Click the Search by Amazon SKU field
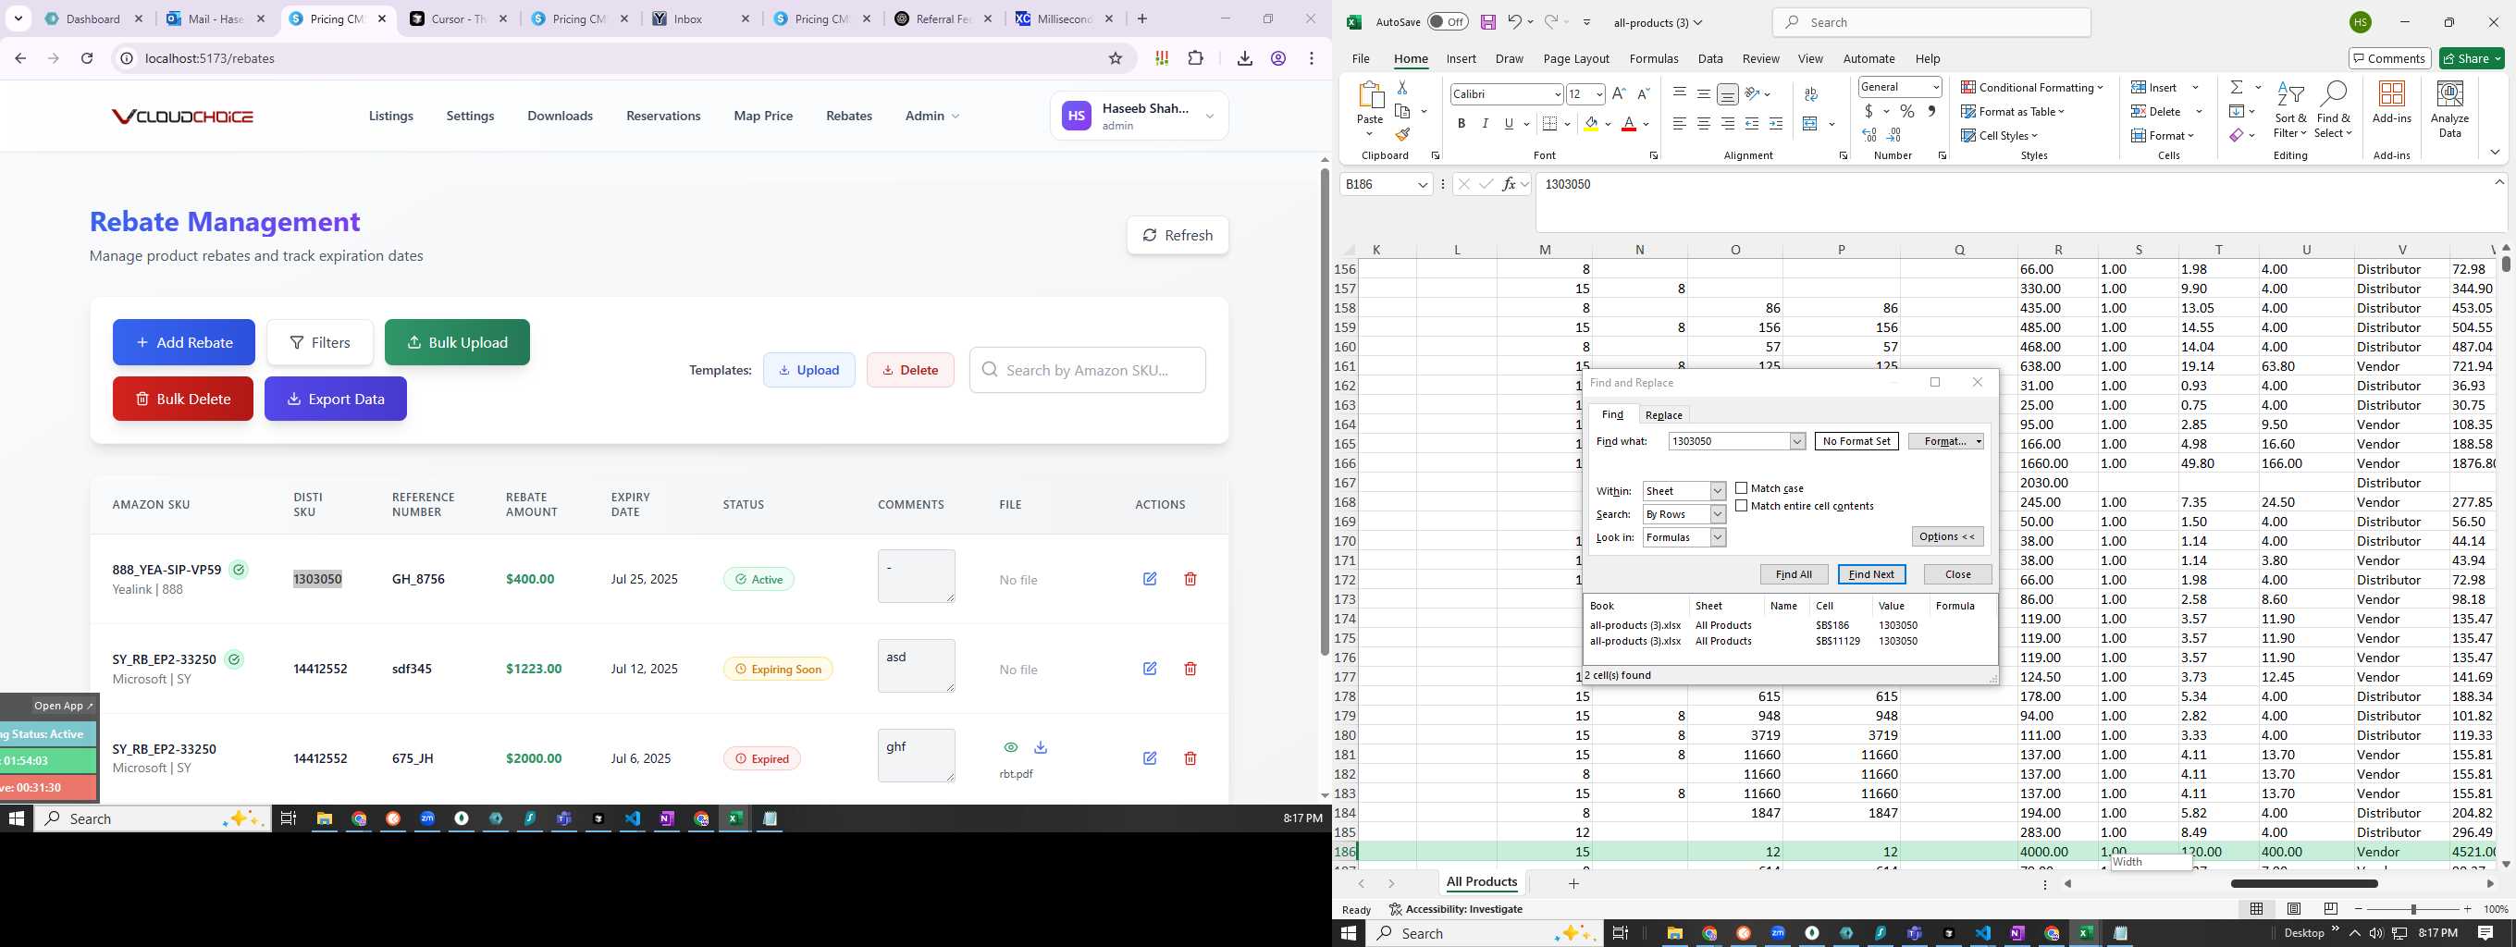The width and height of the screenshot is (2516, 947). 1087,370
